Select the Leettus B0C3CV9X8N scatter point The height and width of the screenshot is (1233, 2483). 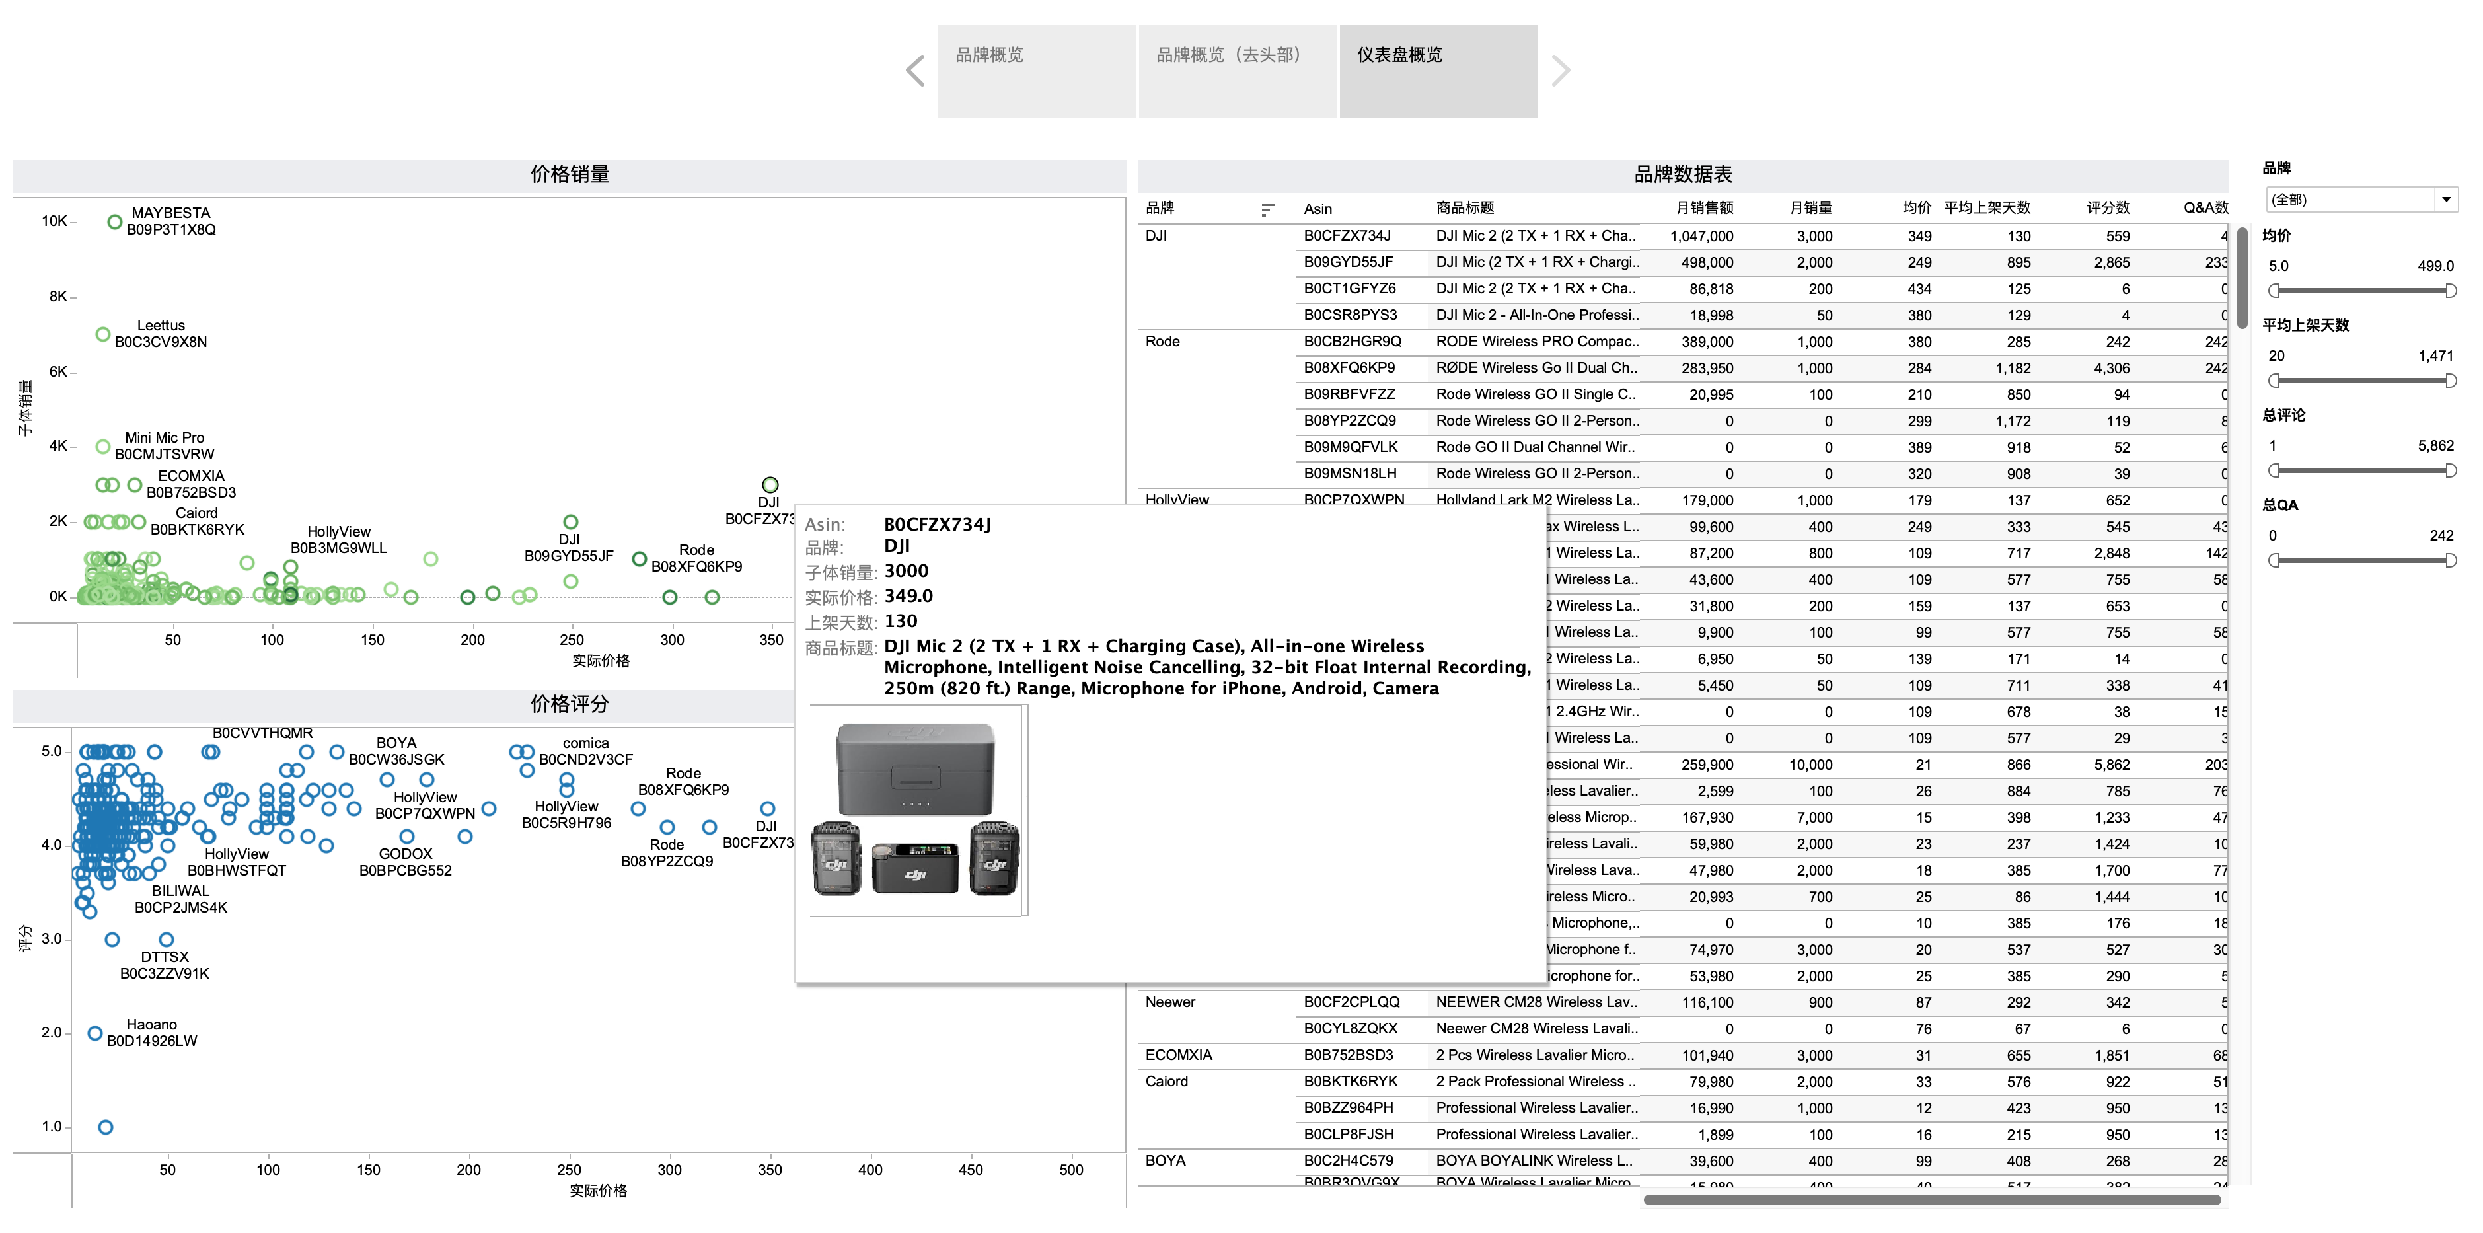[103, 334]
